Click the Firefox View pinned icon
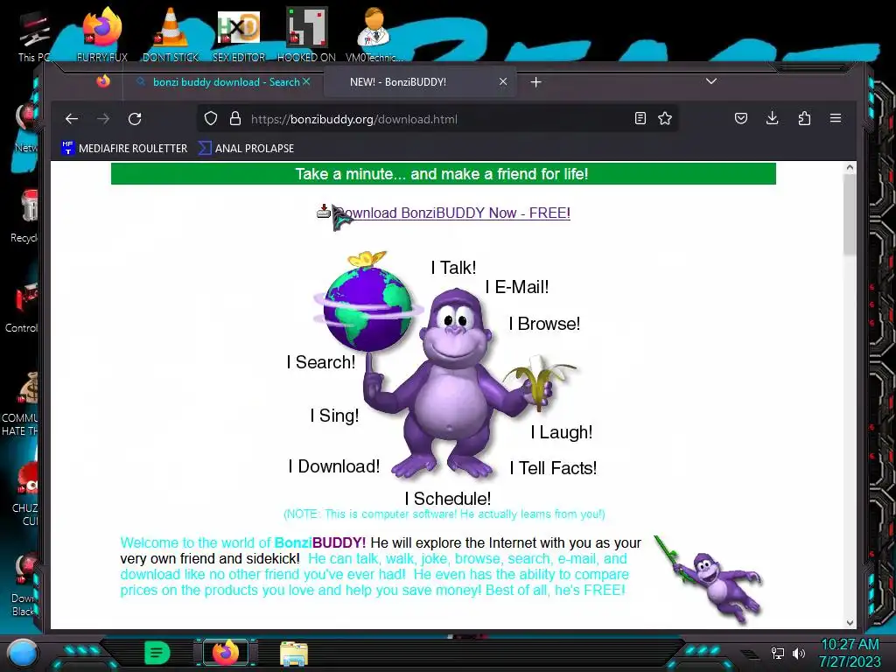896x672 pixels. [x=103, y=81]
